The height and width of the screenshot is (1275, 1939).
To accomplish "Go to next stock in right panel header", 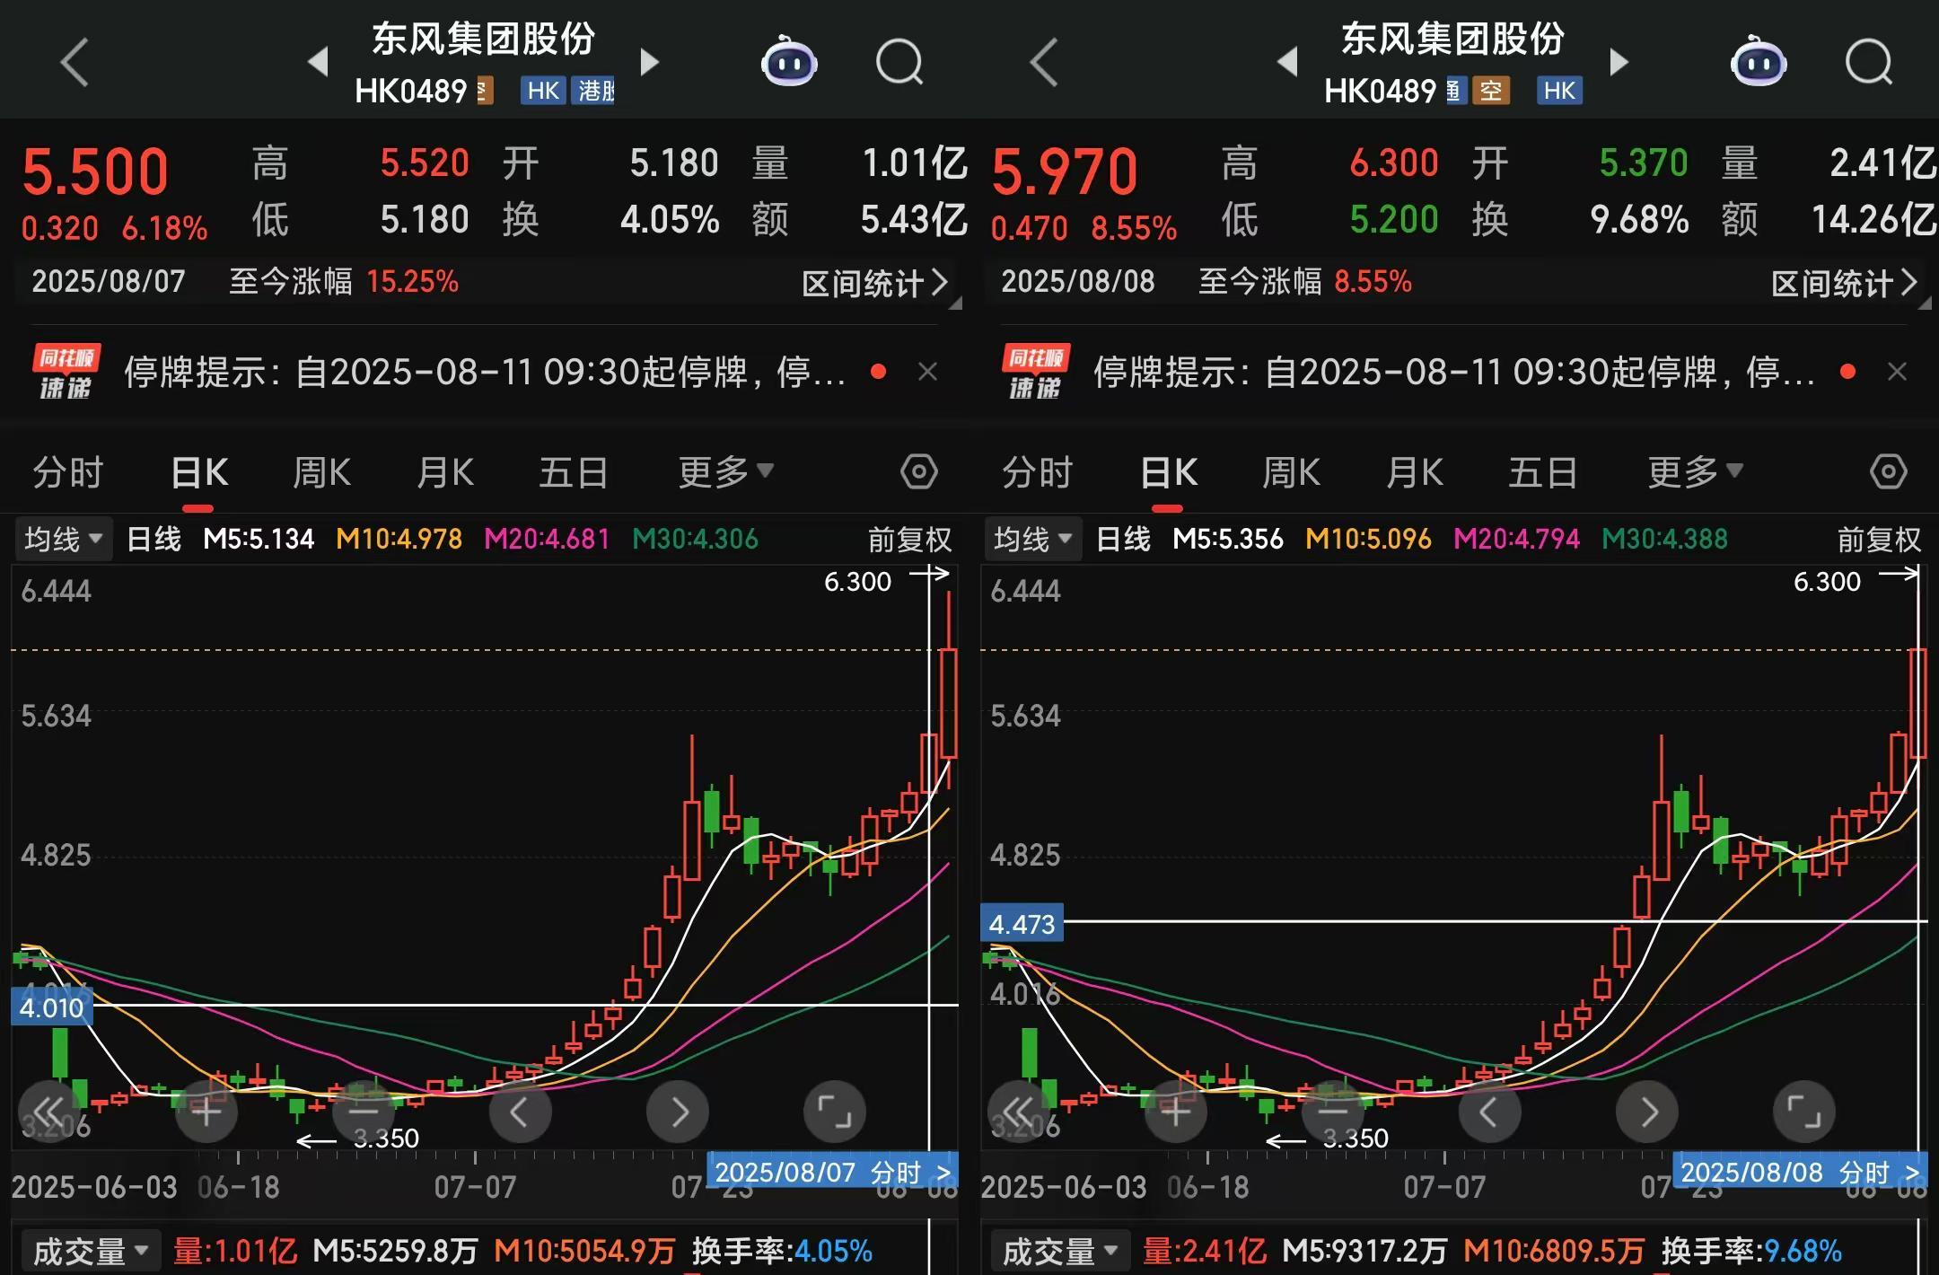I will coord(1619,62).
